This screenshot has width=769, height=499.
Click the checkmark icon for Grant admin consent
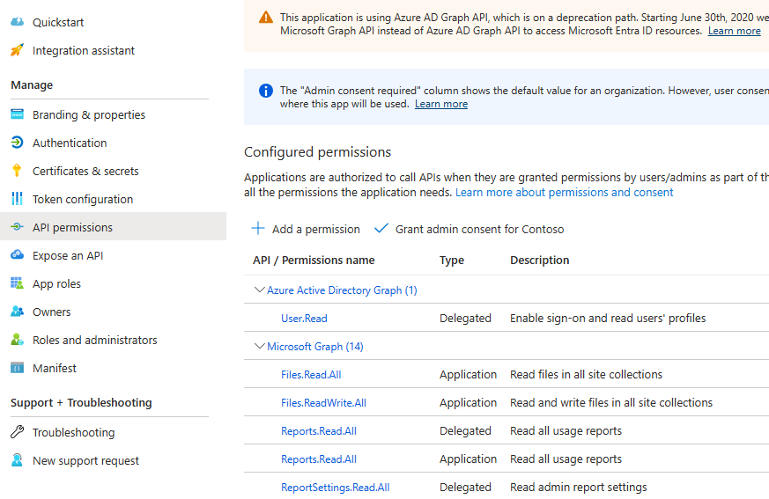click(x=381, y=229)
